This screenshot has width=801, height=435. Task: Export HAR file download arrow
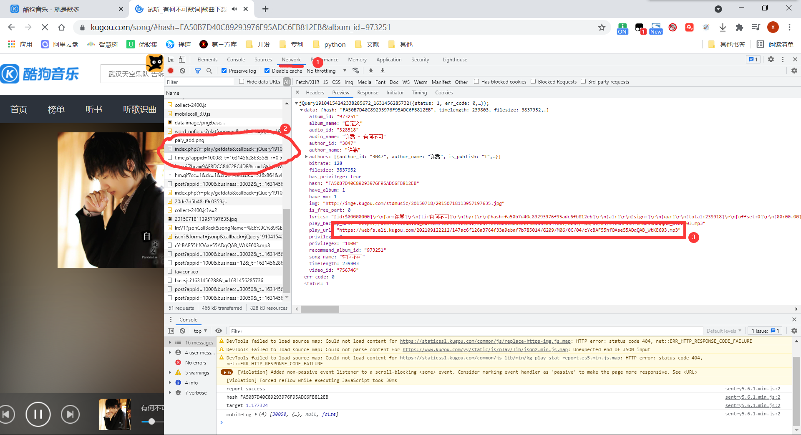(x=383, y=71)
